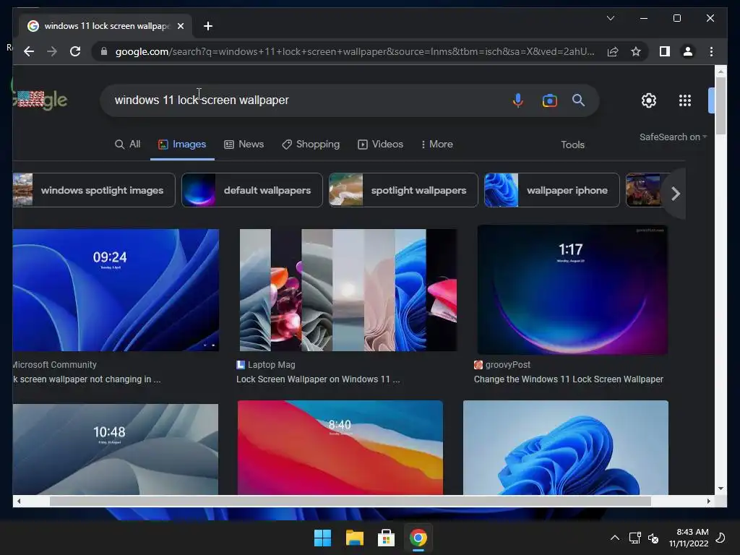Open 'Change the Windows 11 Lock Screen Wallpaper' title

pyautogui.click(x=568, y=379)
